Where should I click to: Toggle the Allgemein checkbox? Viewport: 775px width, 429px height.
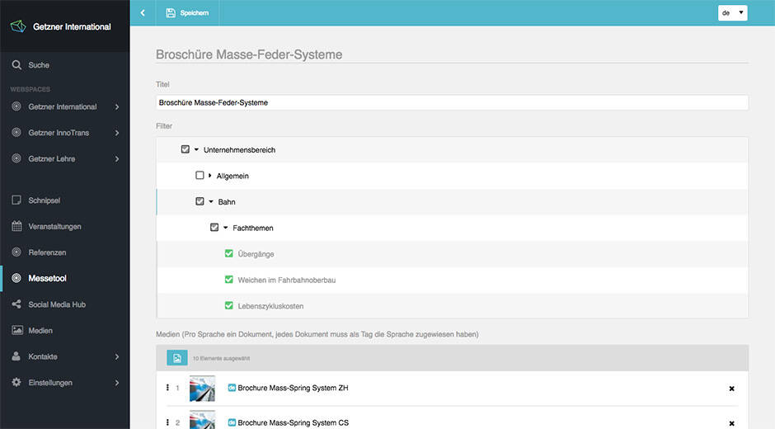tap(200, 176)
